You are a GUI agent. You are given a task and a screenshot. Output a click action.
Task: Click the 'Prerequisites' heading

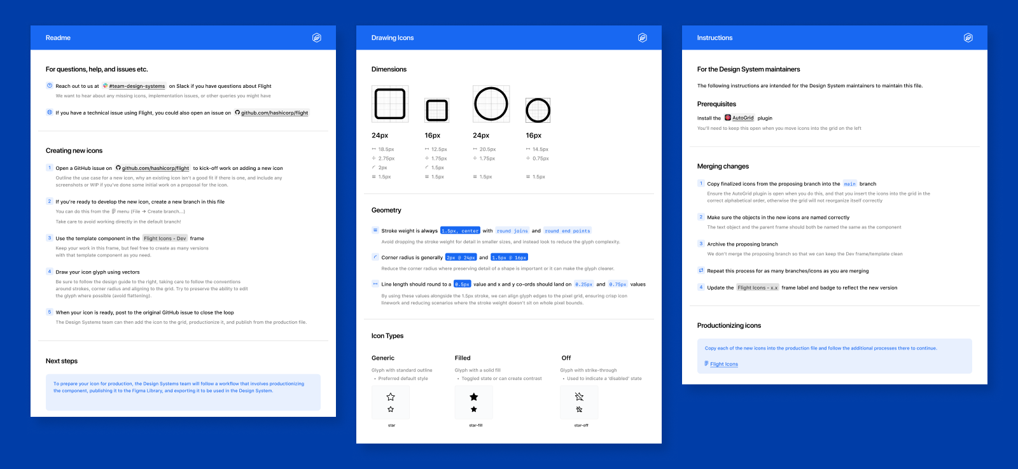[716, 104]
